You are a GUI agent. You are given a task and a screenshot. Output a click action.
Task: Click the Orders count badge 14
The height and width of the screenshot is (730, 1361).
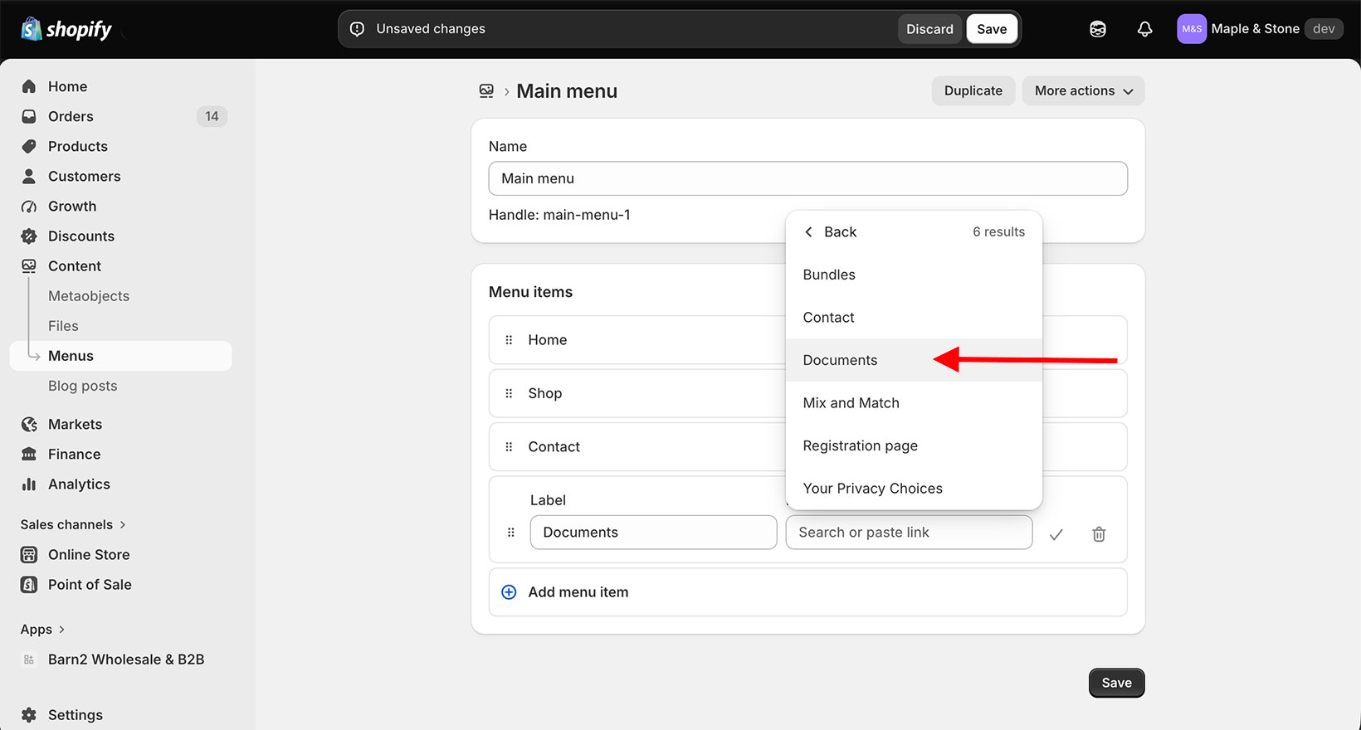[212, 116]
